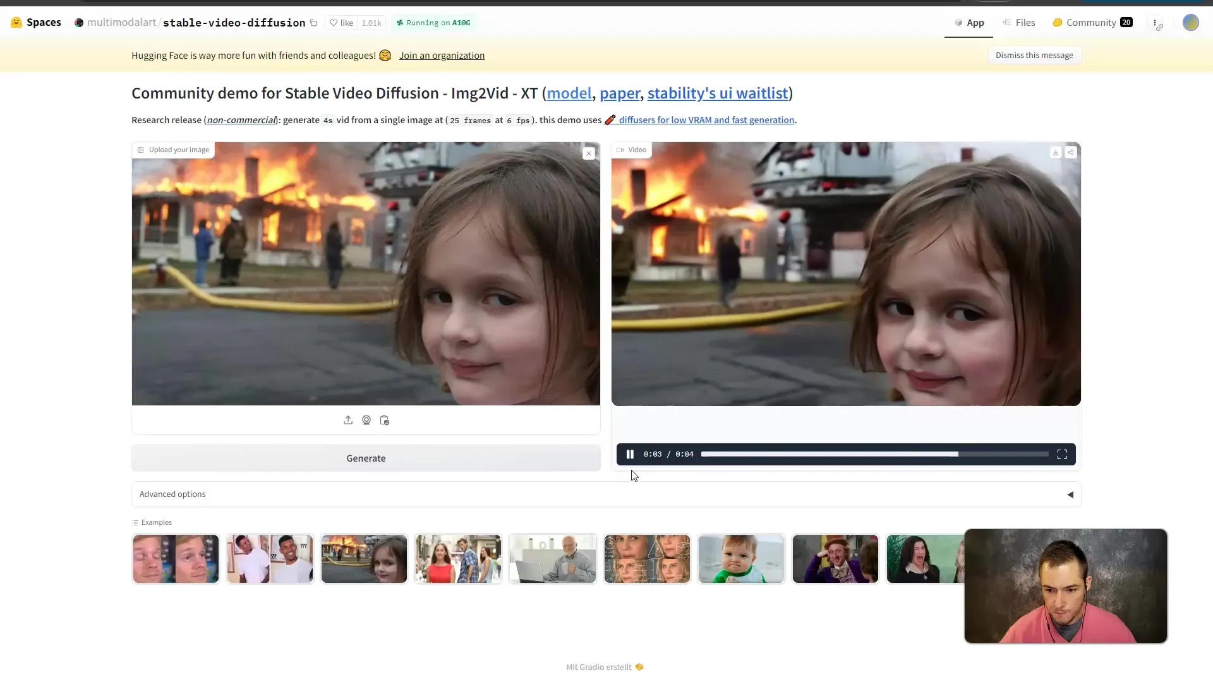Click the fullscreen icon on input image

click(589, 152)
